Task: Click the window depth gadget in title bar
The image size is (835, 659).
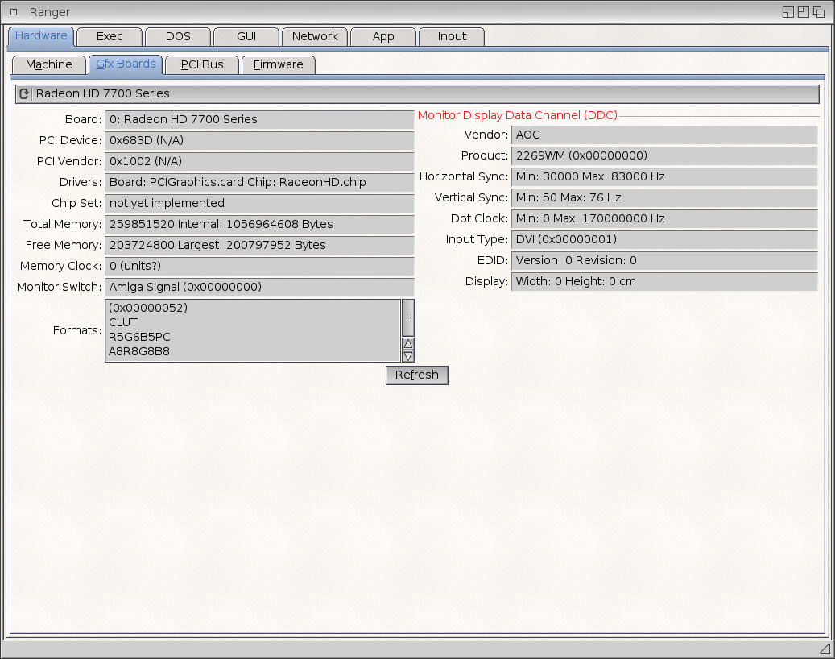Action: pyautogui.click(x=818, y=12)
